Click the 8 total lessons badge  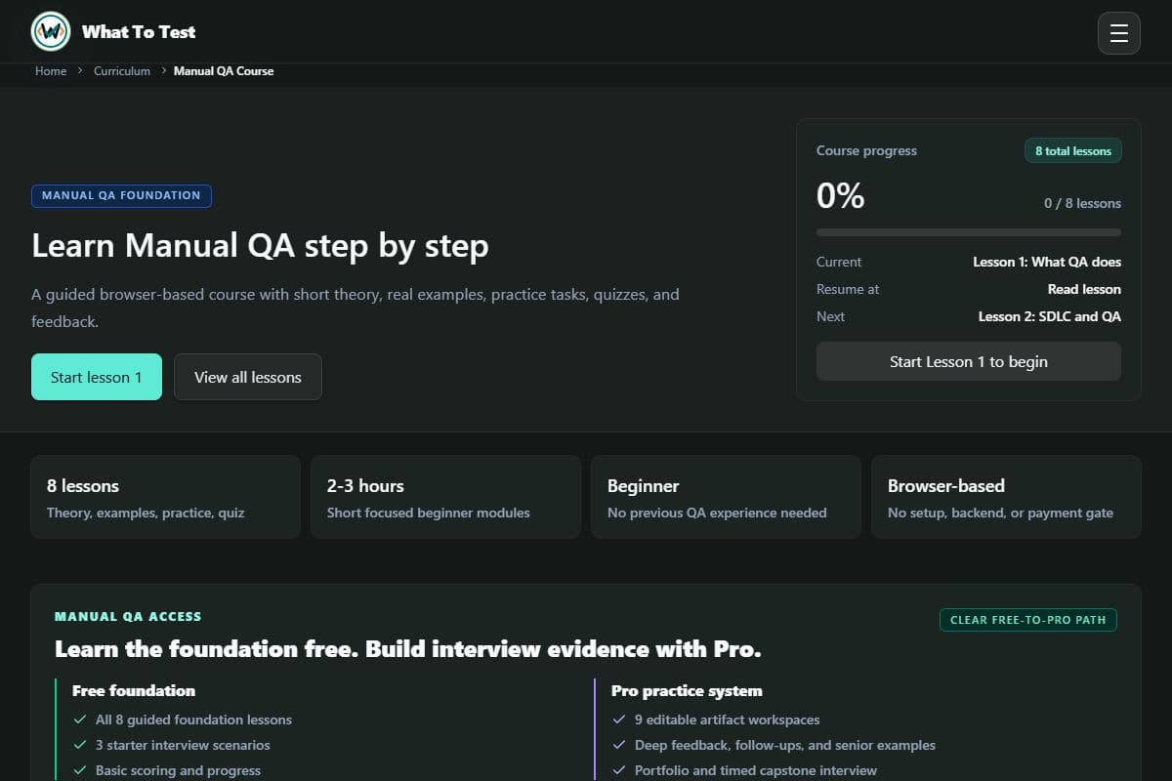(1073, 151)
